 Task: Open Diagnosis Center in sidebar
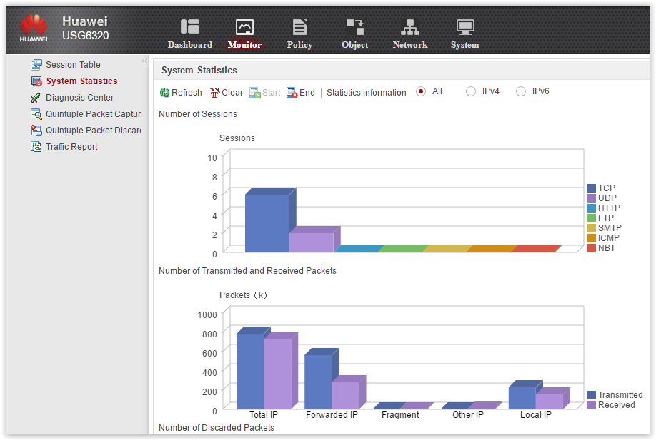click(79, 97)
